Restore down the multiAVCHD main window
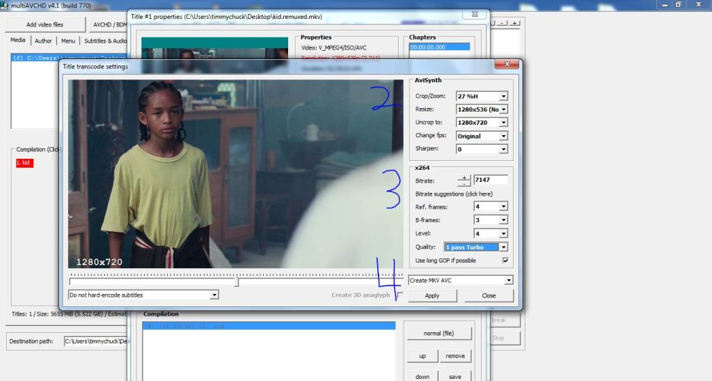The image size is (712, 381). (x=679, y=5)
